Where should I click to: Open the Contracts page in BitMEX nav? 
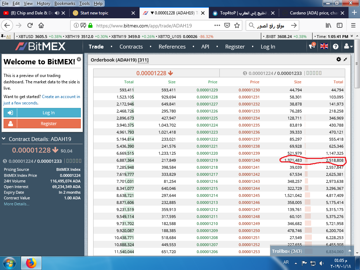pos(131,47)
